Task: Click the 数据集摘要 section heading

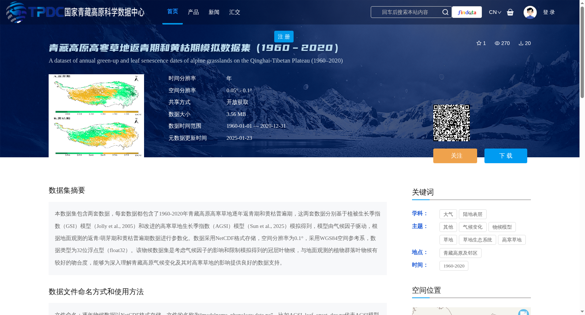Action: coord(67,190)
